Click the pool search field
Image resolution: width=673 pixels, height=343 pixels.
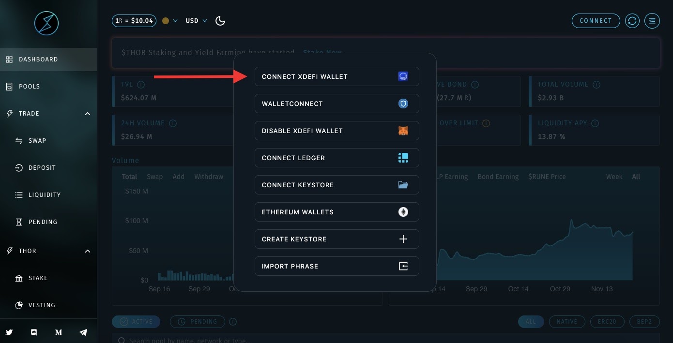(x=385, y=338)
